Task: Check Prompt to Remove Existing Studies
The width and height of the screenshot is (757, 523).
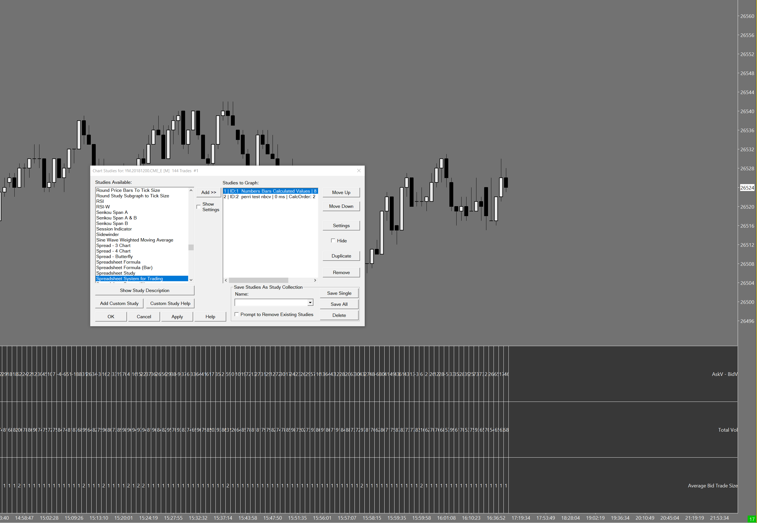Action: click(x=236, y=314)
